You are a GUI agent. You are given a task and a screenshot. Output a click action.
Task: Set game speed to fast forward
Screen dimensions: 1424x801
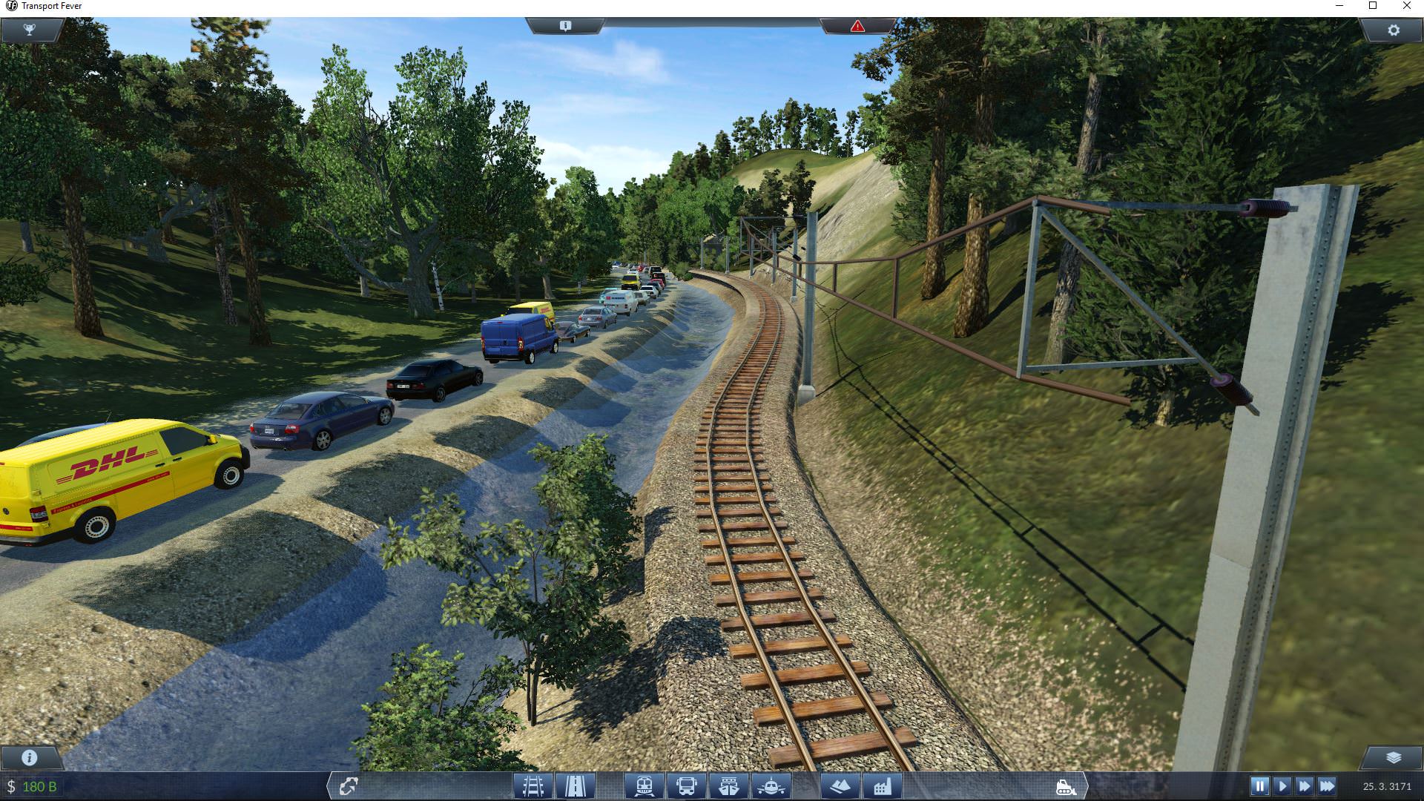1305,785
